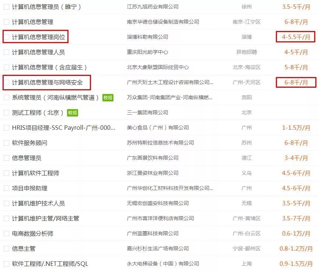Visit company 淄博科勒有限公司
Image resolution: width=319 pixels, height=271 pixels.
(x=147, y=37)
